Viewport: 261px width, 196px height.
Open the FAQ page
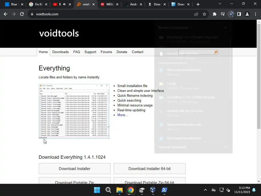(76, 52)
